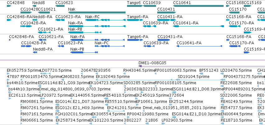Click the Nak-PB protein feature
This screenshot has width=265, height=125.
pyautogui.click(x=84, y=52)
